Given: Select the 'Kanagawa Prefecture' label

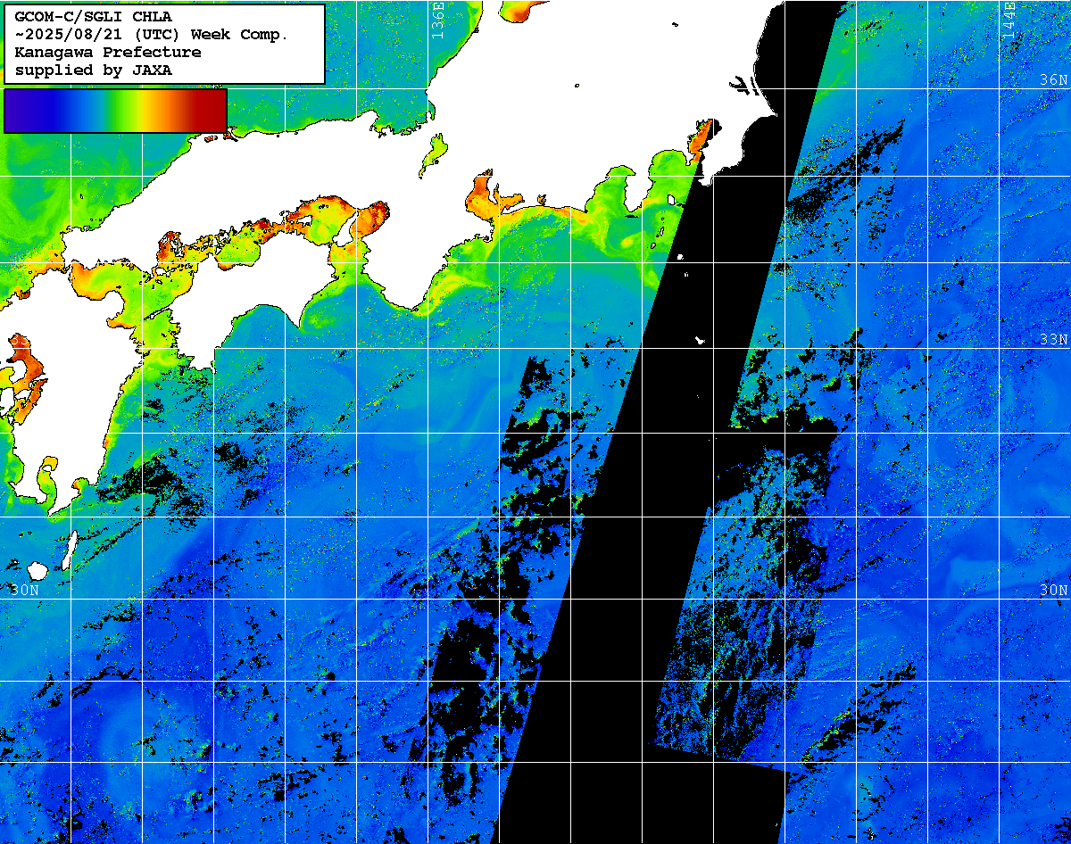Looking at the screenshot, I should (x=108, y=52).
